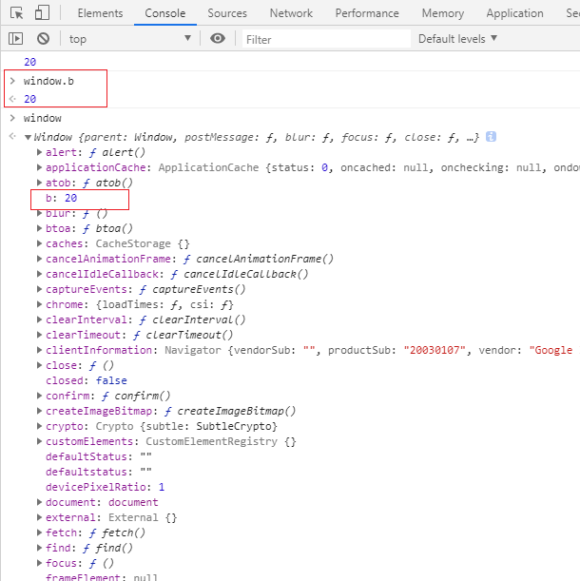This screenshot has height=581, width=580.
Task: Expand the atob function entry
Action: click(39, 183)
